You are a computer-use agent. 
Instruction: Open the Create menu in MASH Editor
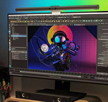[x=13, y=50]
